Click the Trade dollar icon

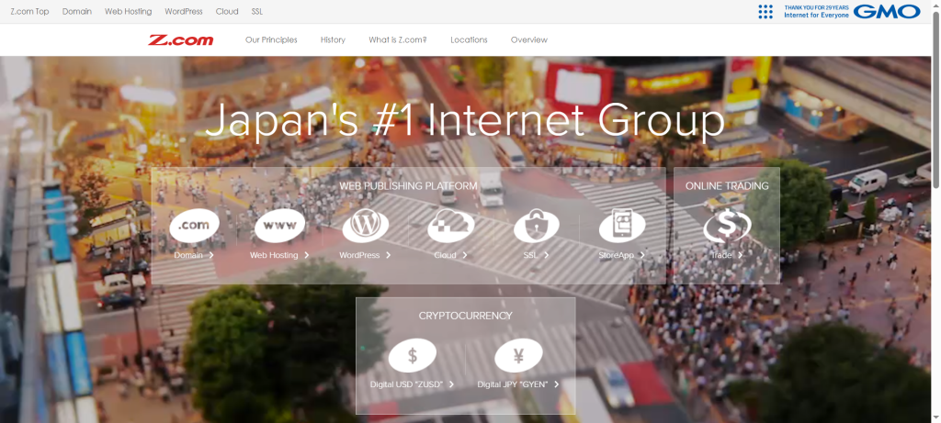coord(727,226)
